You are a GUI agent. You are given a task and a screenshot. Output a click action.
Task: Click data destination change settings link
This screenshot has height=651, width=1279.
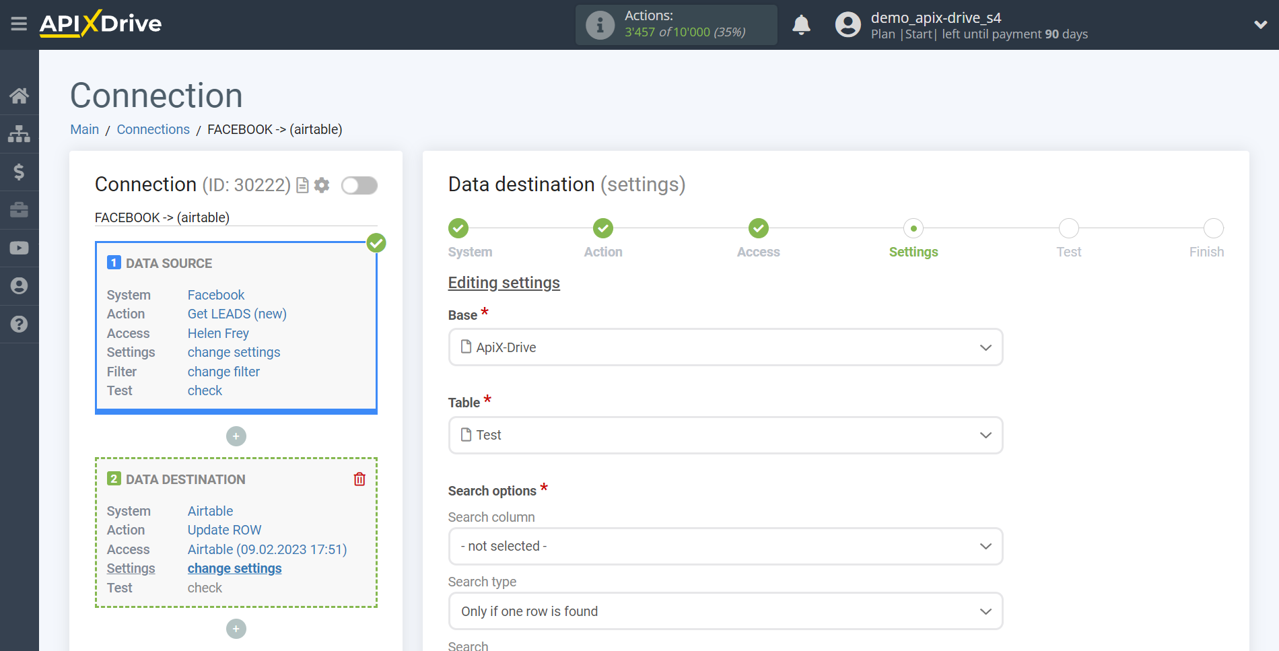coord(234,568)
